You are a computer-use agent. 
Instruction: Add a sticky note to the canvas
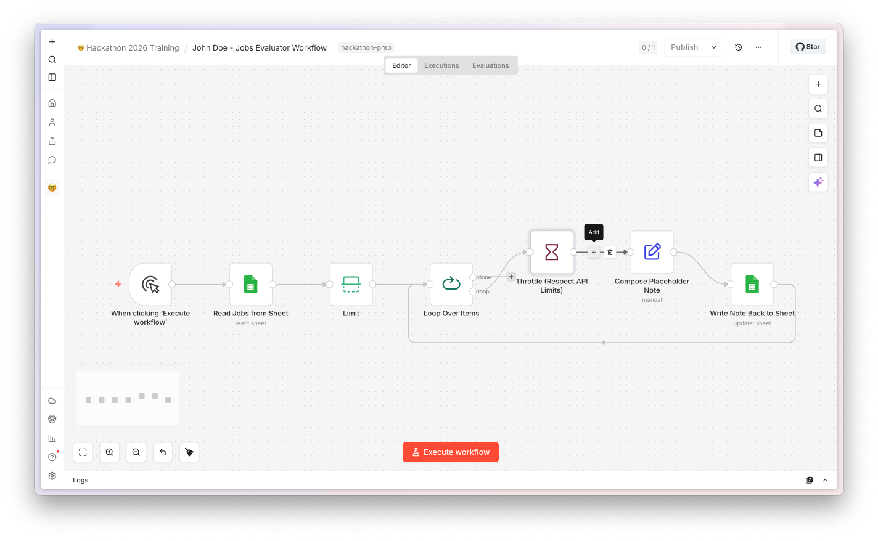(x=818, y=133)
